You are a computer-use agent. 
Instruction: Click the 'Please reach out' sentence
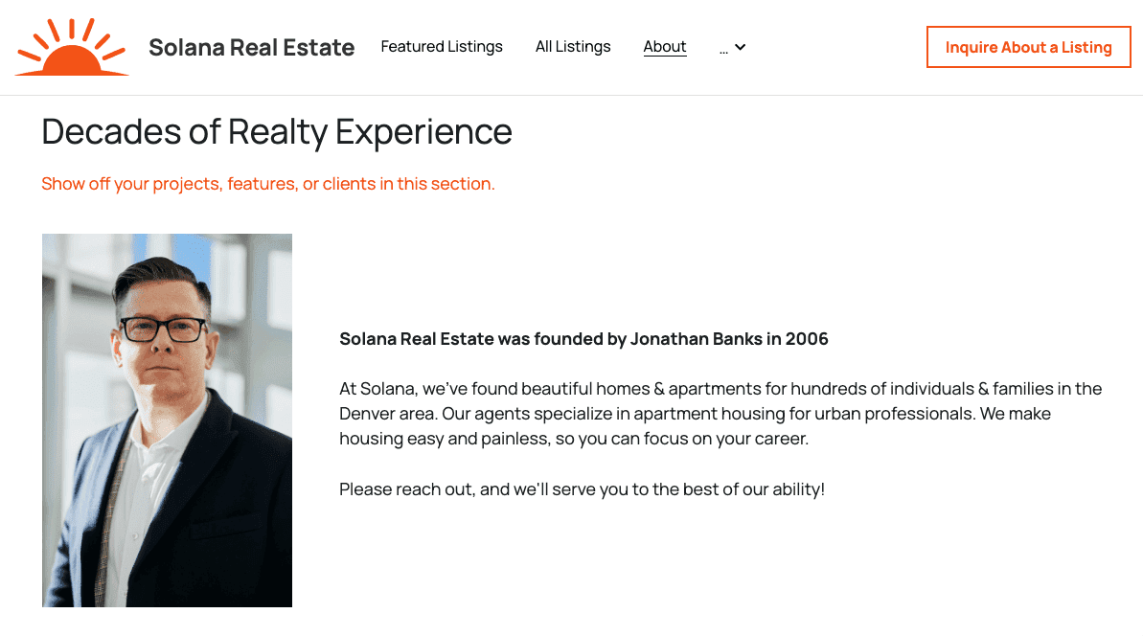point(582,489)
